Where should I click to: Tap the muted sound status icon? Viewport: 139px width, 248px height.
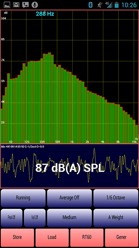tap(100, 5)
